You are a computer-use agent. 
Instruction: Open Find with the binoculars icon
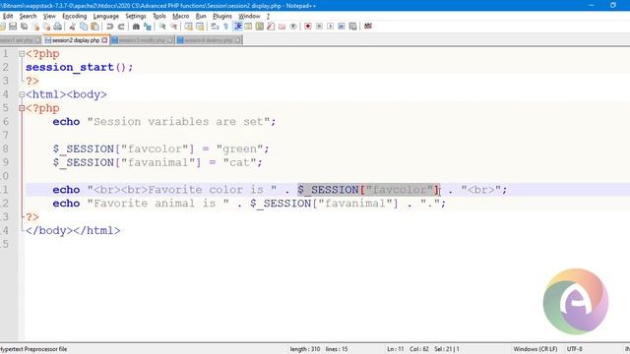(136, 27)
